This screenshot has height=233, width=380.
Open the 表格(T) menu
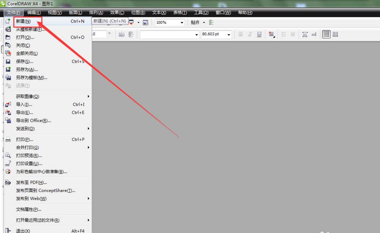[180, 13]
